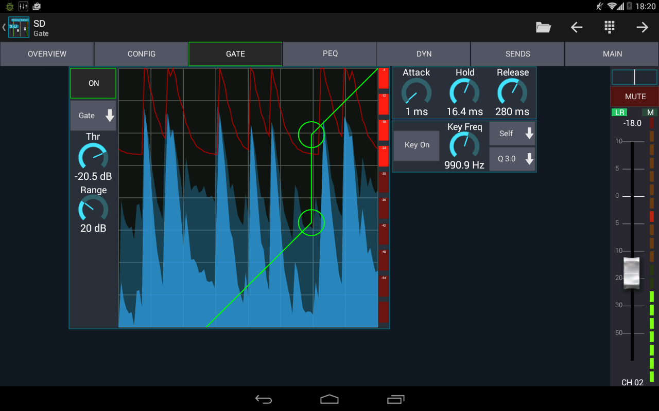
Task: Open the Gate mode dropdown
Action: point(93,116)
